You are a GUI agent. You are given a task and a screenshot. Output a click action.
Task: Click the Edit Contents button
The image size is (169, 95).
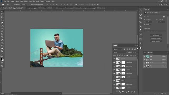click(x=156, y=35)
